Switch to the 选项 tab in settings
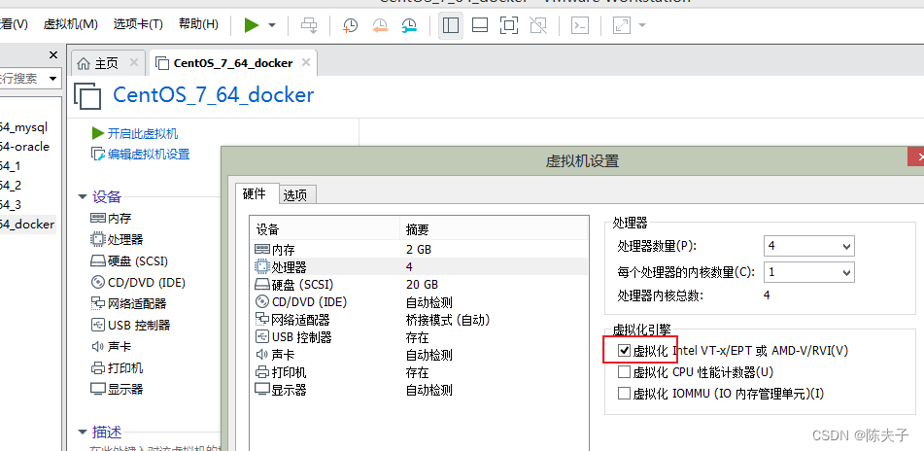This screenshot has height=451, width=924. pyautogui.click(x=295, y=195)
